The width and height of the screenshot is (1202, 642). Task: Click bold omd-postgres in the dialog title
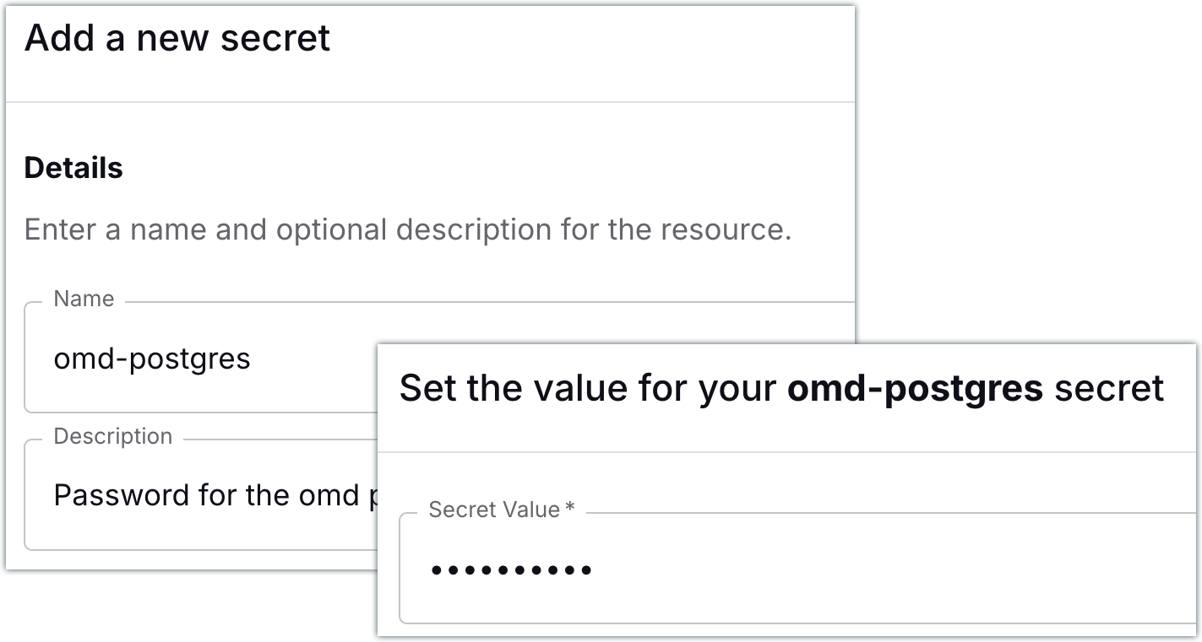[916, 388]
